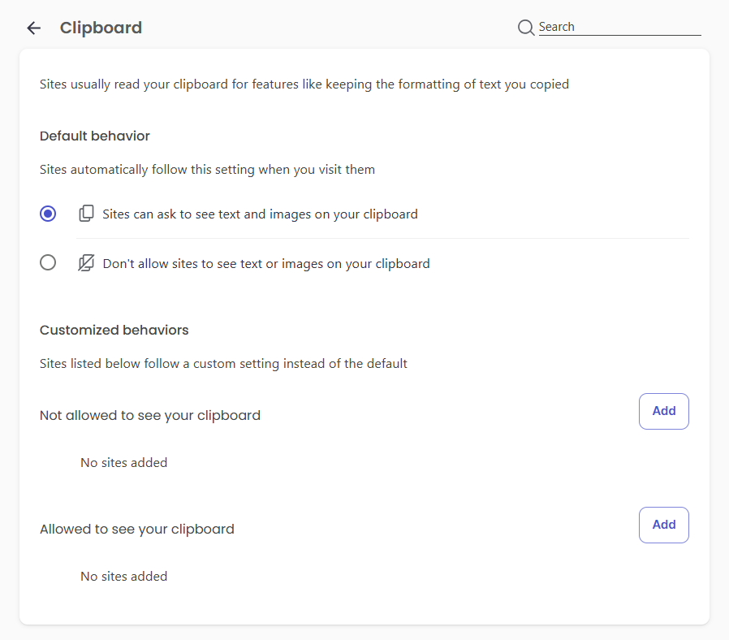Click the 'Default behavior' heading

click(95, 136)
